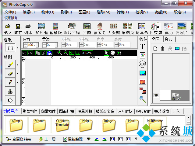Screen dimensions: 195x146
Task: Expand the eraser tool dropdown arrow
Action: [x=18, y=74]
